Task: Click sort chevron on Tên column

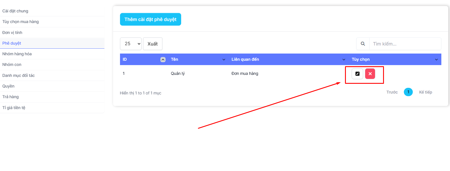Action: pyautogui.click(x=224, y=60)
